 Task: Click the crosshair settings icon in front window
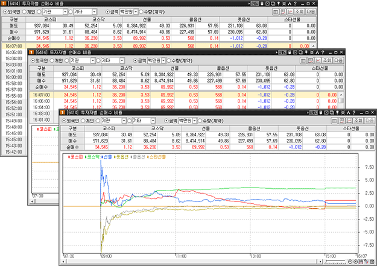click(x=343, y=113)
